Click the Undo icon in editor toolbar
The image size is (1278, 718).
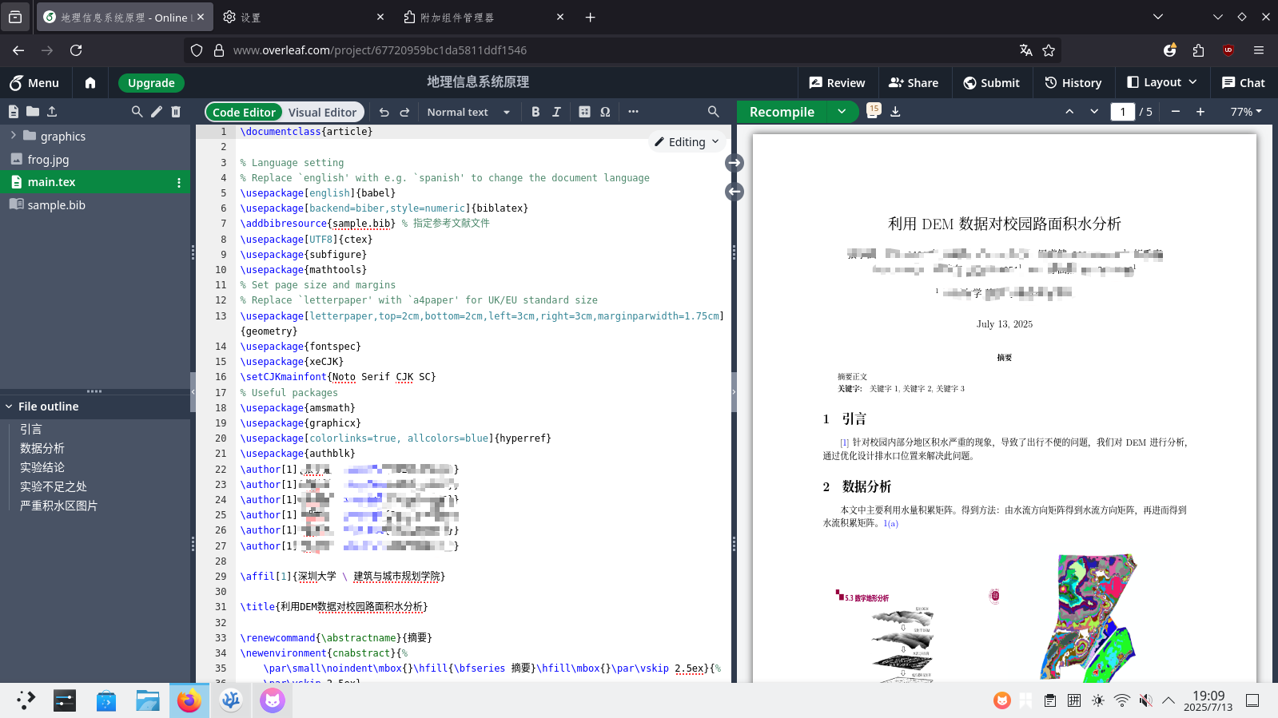[384, 112]
